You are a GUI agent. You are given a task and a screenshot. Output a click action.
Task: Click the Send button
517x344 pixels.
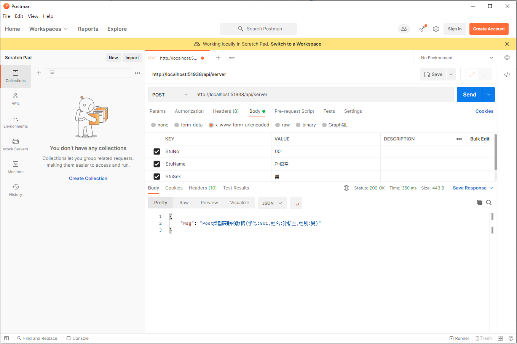coord(470,95)
